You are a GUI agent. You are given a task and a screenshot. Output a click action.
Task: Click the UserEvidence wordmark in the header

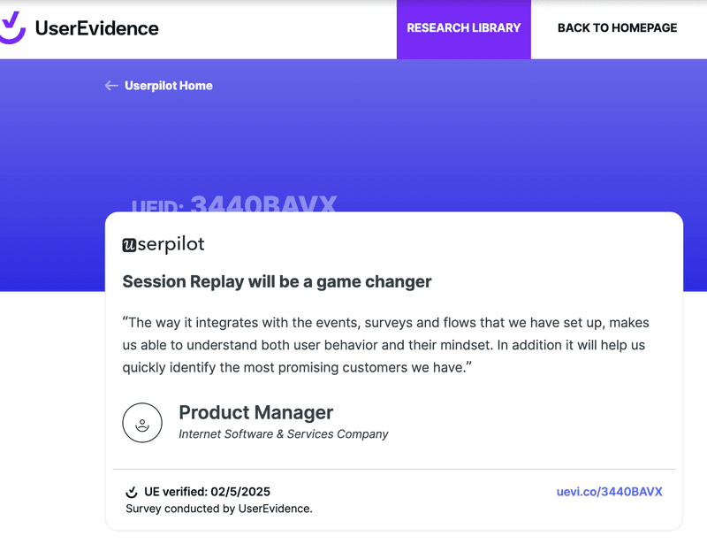(x=95, y=27)
